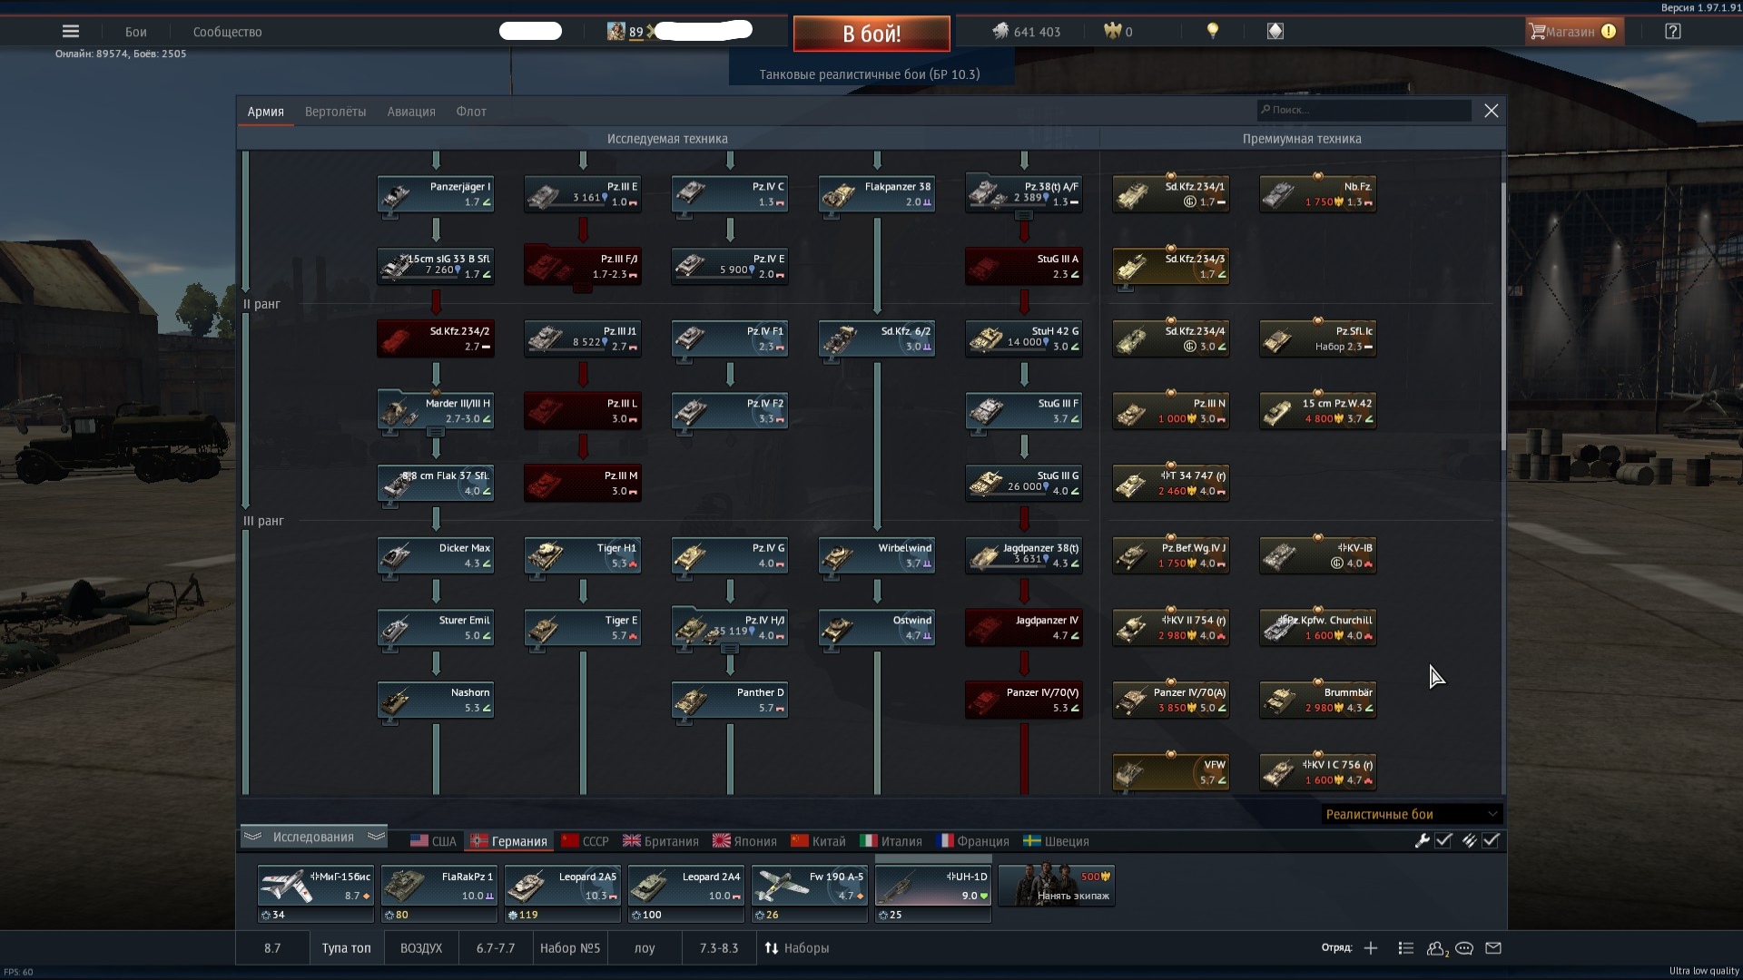Screen dimensions: 1743x980
Task: Expand the Pz.III F/J vehicle group
Action: 583,289
